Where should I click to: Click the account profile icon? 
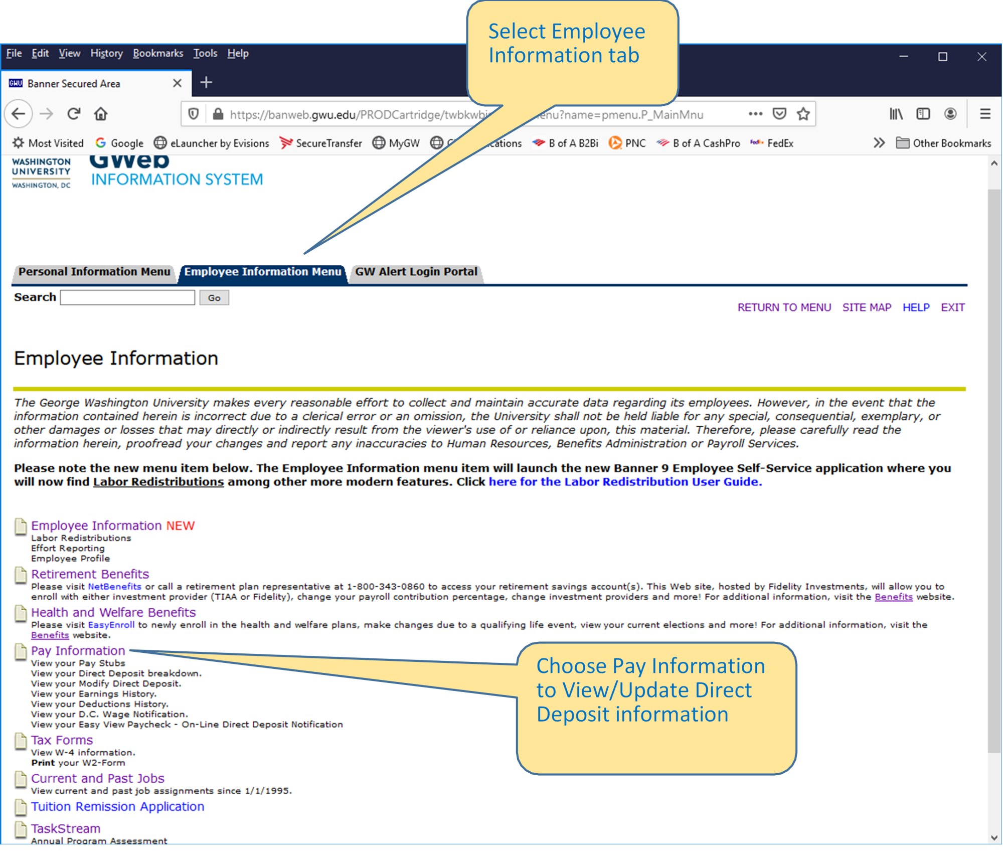click(x=949, y=114)
